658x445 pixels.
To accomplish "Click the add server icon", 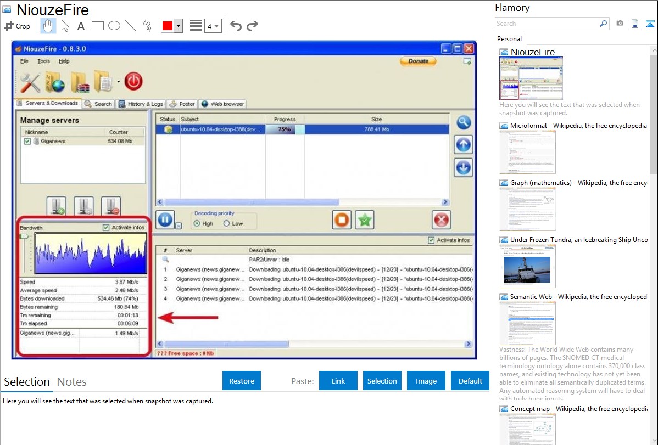I will (x=57, y=206).
